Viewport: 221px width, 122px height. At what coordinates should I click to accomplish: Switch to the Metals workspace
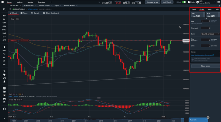point(30,2)
